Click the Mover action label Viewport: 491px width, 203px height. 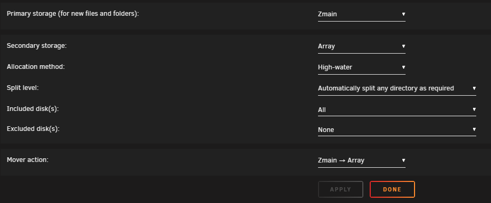[27, 159]
